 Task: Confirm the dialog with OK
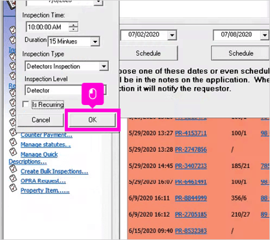[93, 120]
